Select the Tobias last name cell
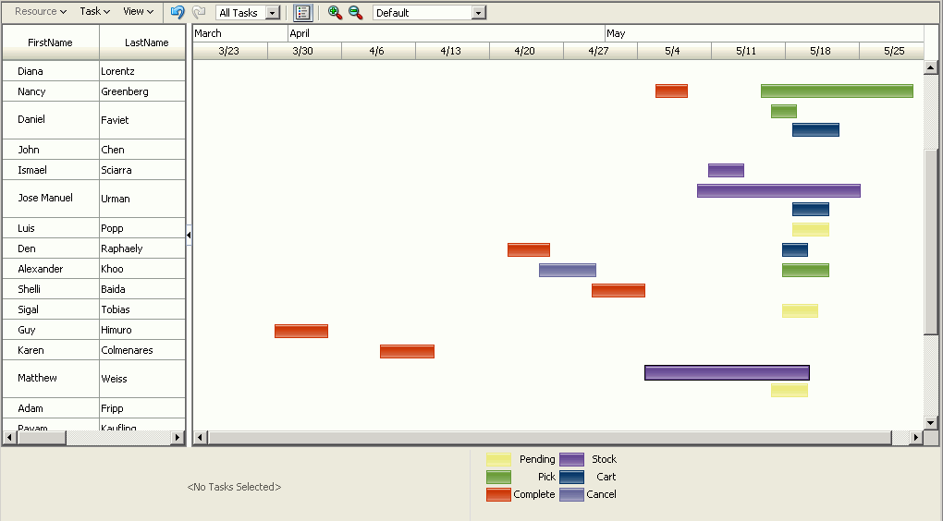943x521 pixels. click(x=142, y=309)
